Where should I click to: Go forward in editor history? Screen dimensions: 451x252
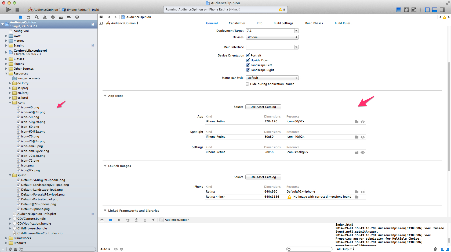(116, 17)
